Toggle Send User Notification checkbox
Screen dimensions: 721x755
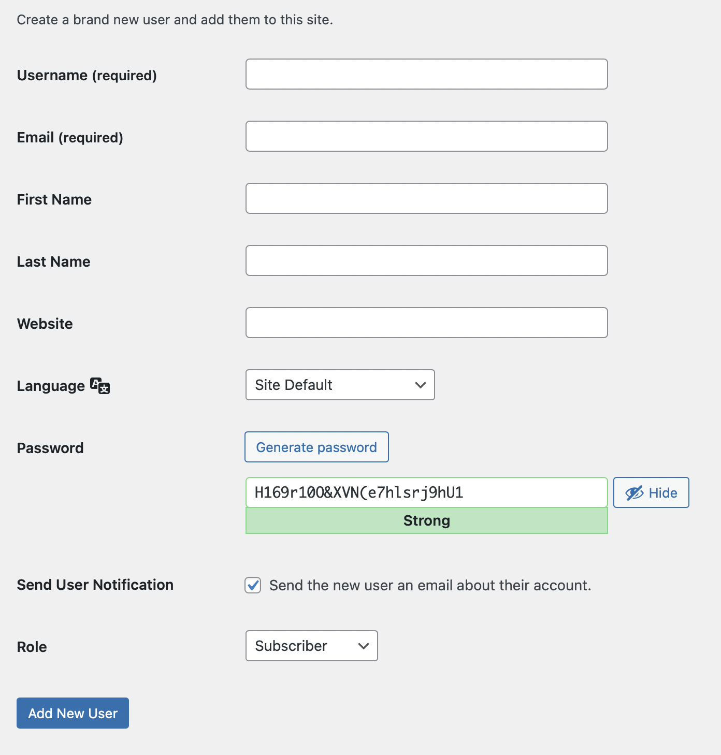pyautogui.click(x=253, y=585)
